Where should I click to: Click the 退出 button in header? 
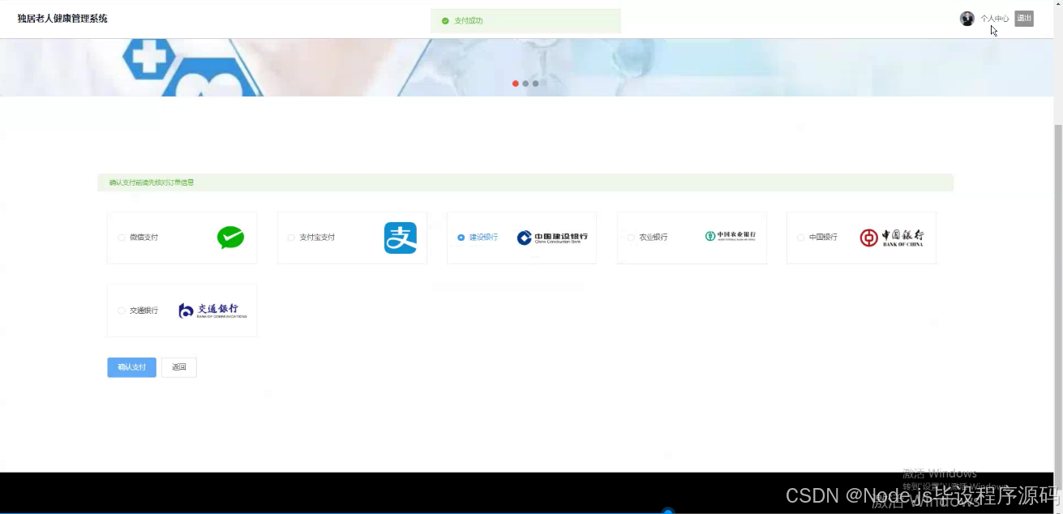pos(1024,19)
